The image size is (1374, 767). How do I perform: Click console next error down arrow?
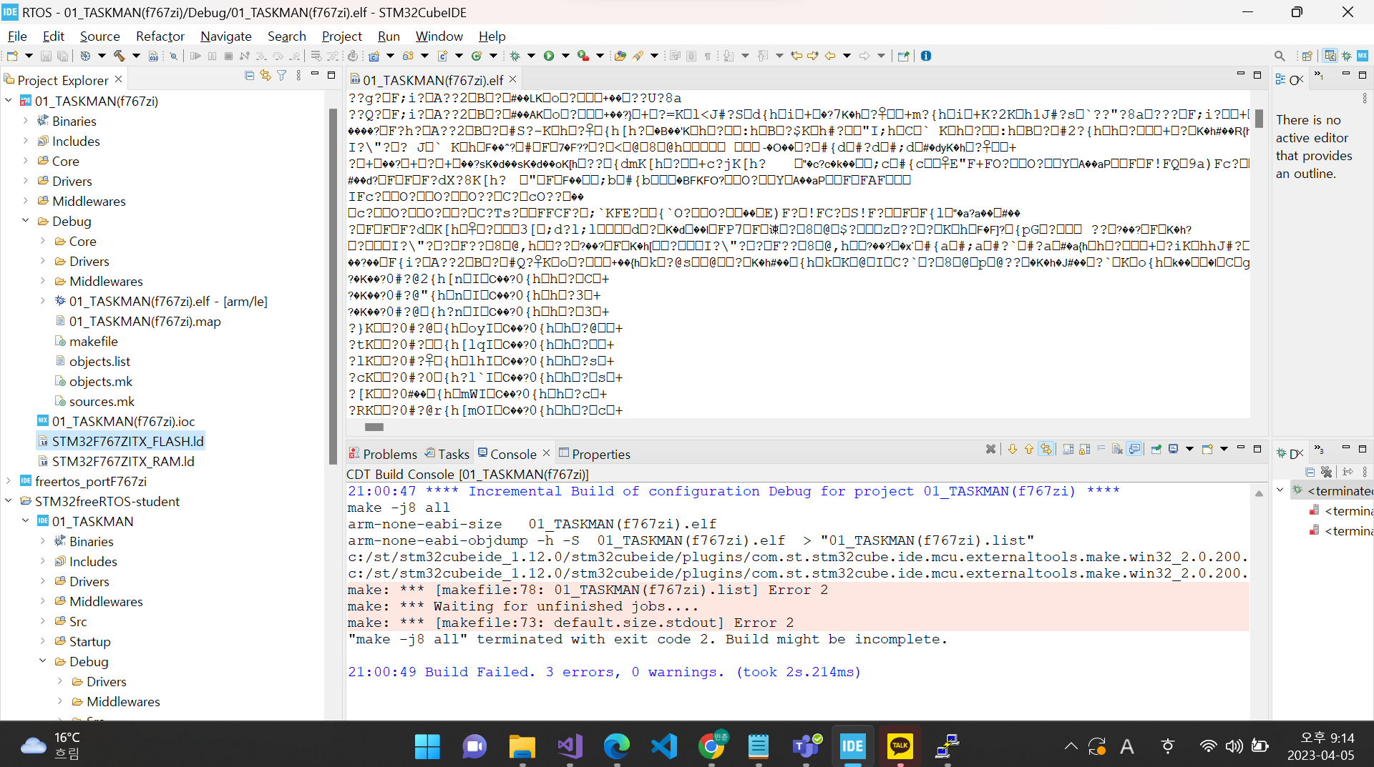click(x=1013, y=449)
